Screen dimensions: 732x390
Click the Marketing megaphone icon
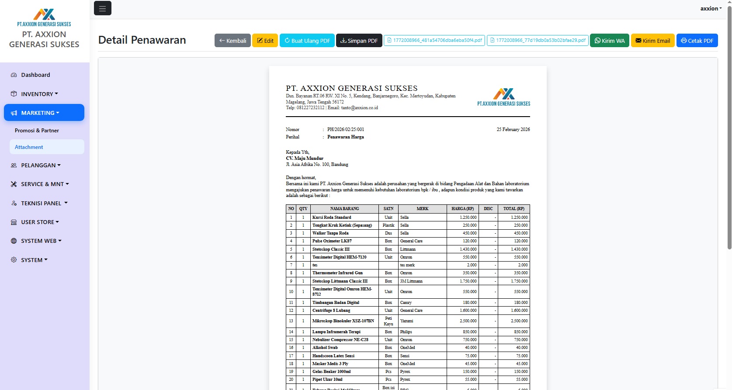point(14,113)
